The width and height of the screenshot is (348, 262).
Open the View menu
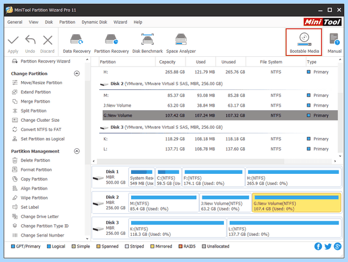click(34, 22)
